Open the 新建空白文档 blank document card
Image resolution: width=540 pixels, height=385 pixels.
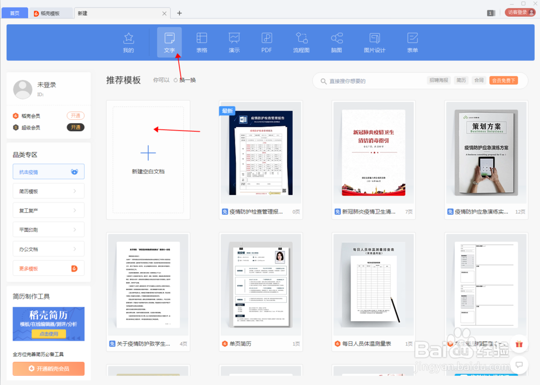tap(148, 160)
